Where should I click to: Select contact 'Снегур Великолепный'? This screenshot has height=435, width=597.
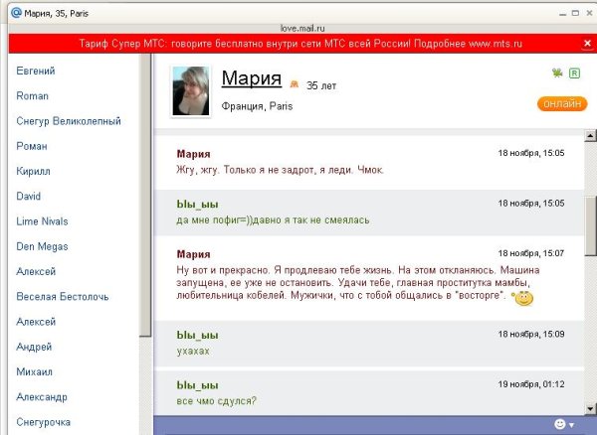click(x=69, y=121)
